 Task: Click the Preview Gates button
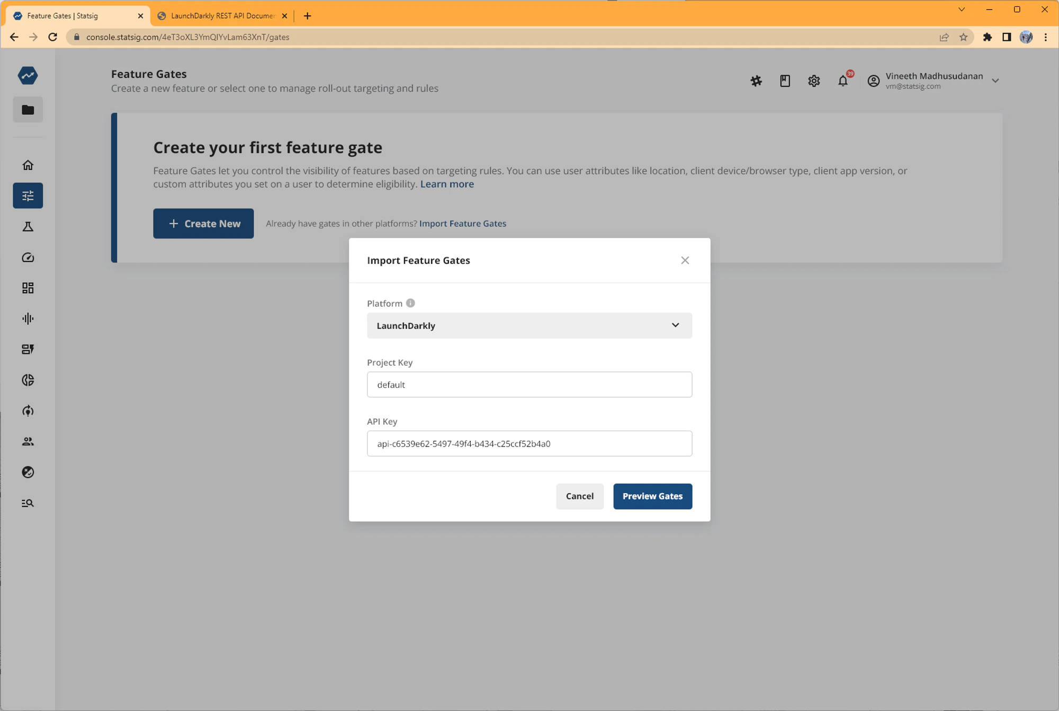pos(652,496)
